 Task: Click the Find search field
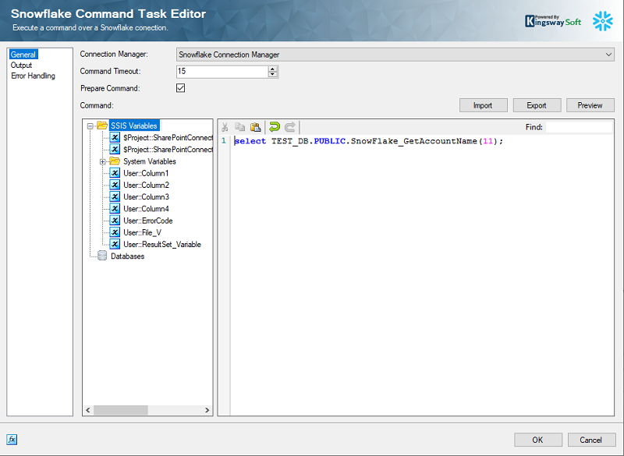[579, 127]
